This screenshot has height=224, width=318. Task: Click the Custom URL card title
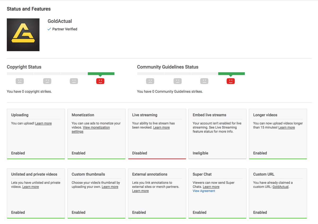coord(264,174)
